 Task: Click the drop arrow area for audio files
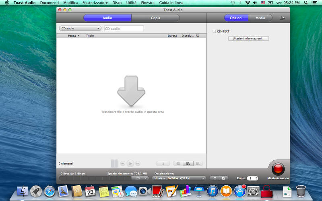tap(131, 90)
